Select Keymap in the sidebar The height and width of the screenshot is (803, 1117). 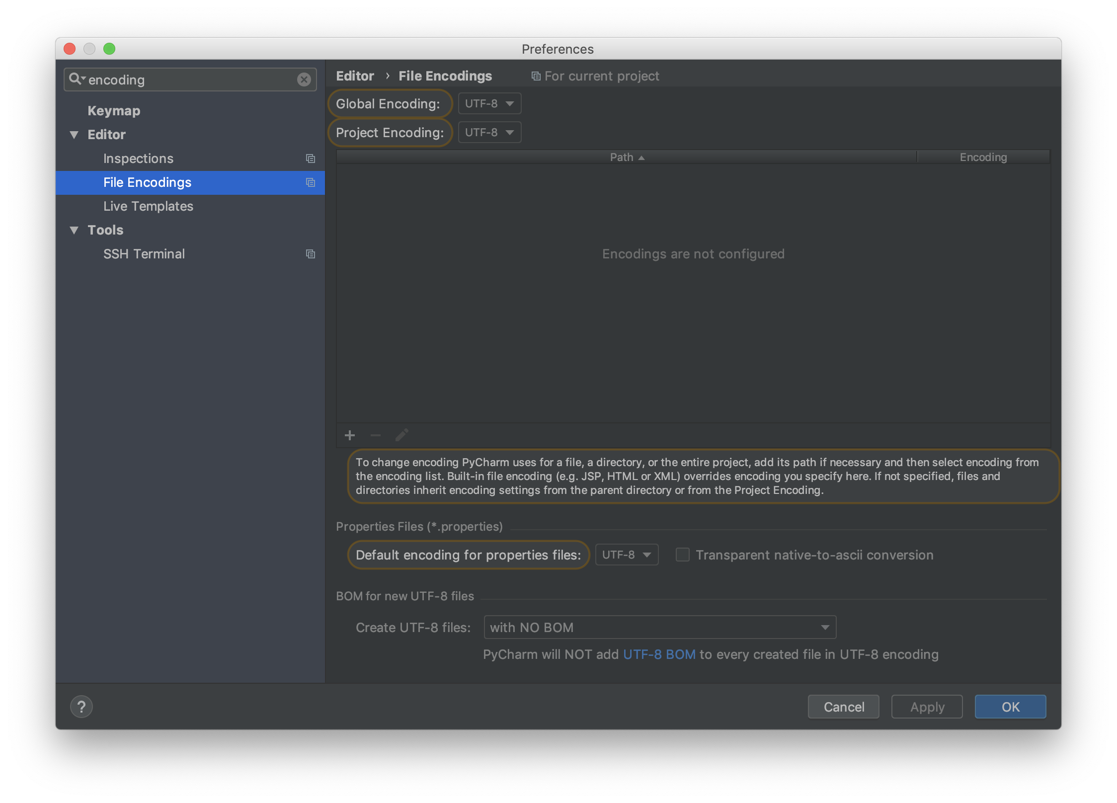click(114, 111)
